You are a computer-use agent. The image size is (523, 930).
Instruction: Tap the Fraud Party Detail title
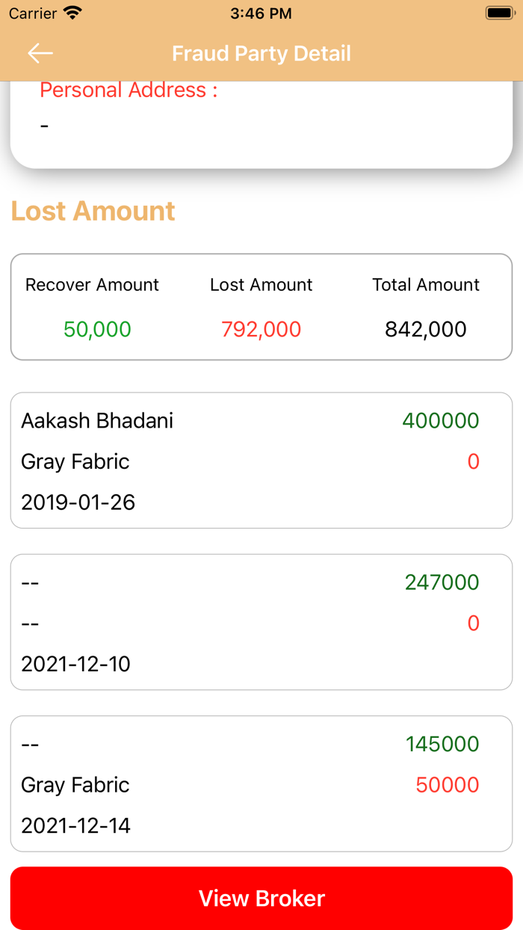(261, 54)
